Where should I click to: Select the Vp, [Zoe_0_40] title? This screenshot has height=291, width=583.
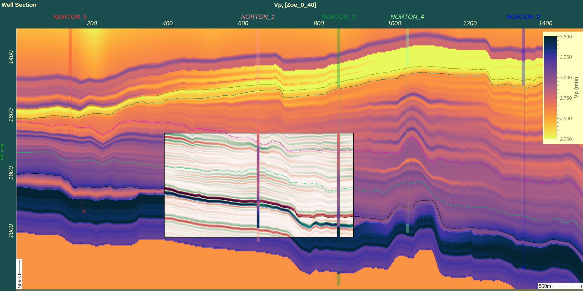(295, 5)
